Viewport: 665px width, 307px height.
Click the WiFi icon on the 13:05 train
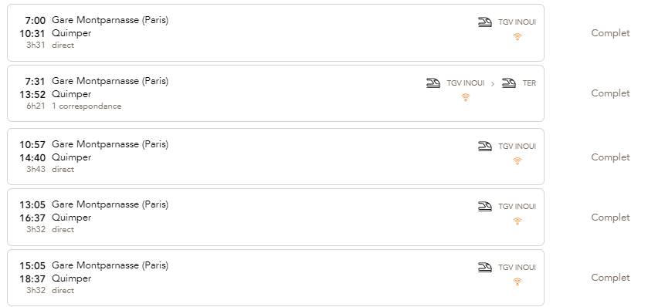point(517,221)
